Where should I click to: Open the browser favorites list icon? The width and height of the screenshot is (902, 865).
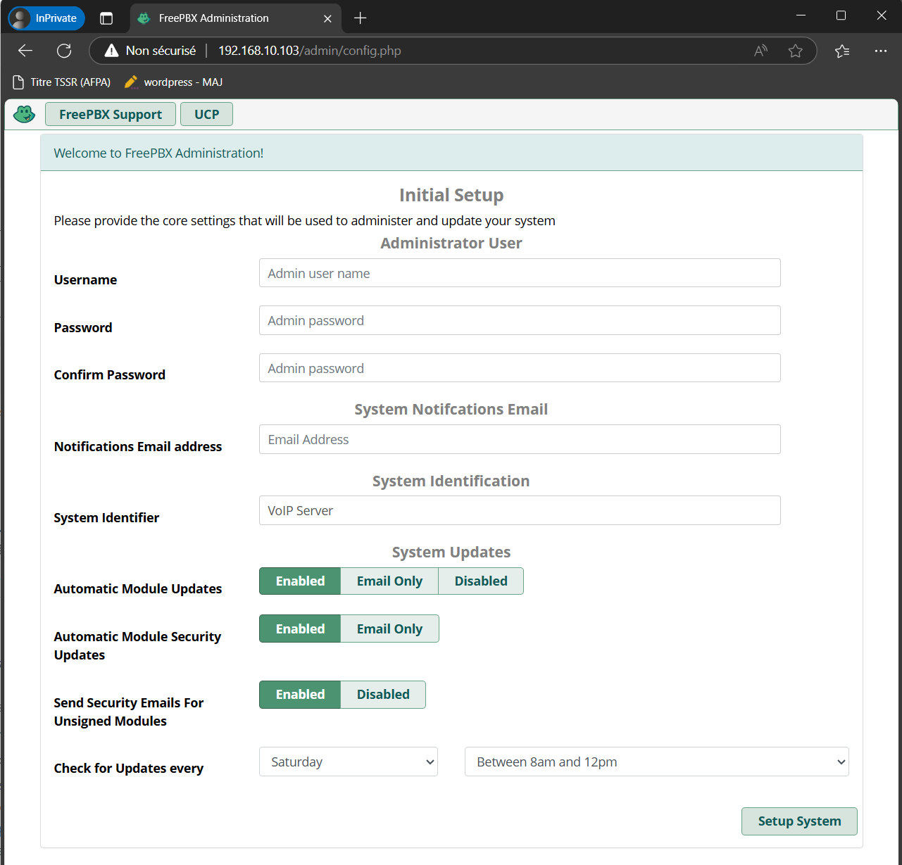coord(841,51)
